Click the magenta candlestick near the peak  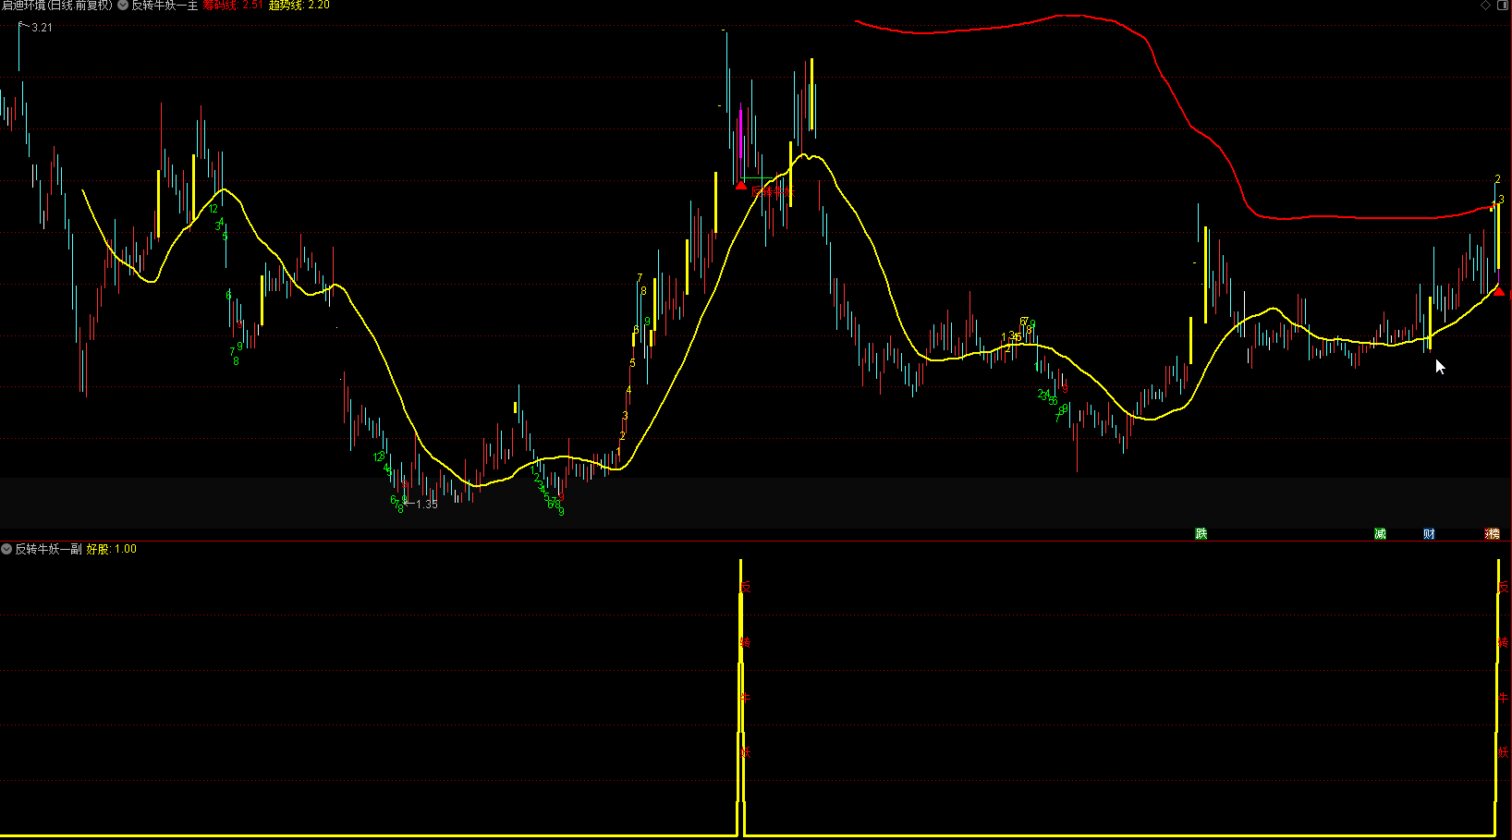[741, 134]
